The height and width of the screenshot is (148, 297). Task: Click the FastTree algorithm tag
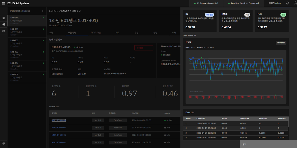pyautogui.click(x=118, y=128)
